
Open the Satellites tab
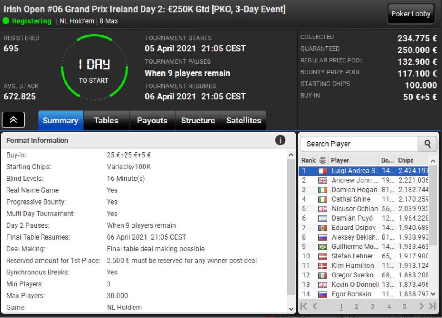[x=244, y=121]
